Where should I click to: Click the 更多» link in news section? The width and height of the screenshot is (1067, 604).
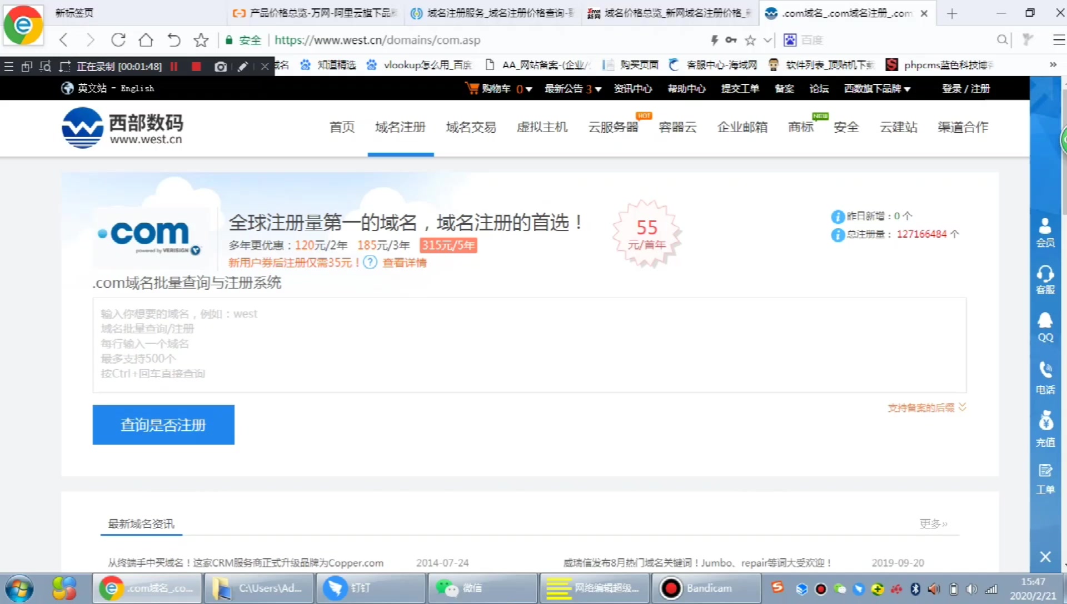(933, 524)
